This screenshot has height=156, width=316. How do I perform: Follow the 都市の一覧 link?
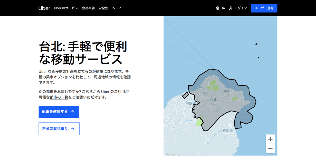[x=59, y=97]
